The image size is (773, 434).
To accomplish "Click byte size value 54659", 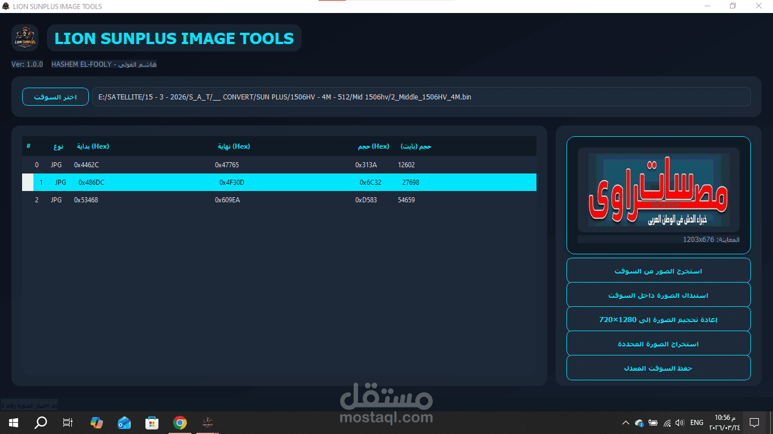I will tap(406, 200).
